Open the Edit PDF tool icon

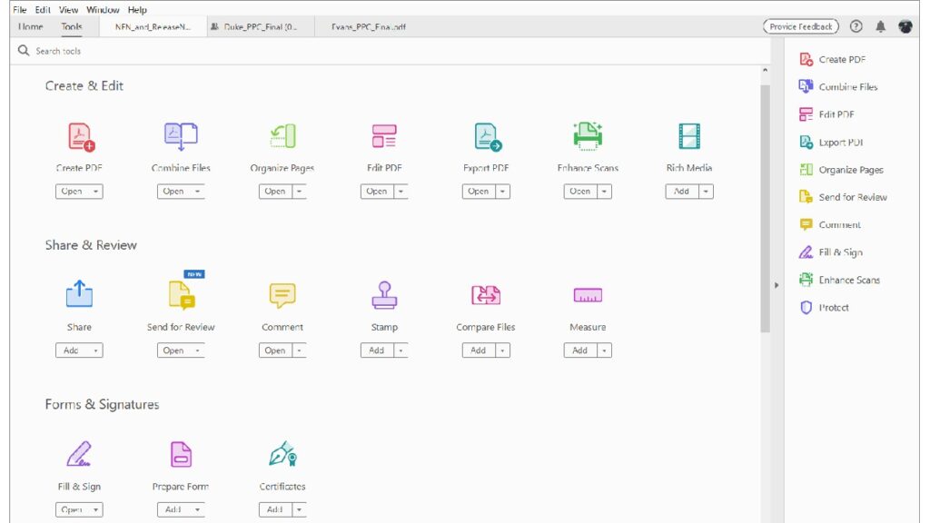click(x=384, y=136)
